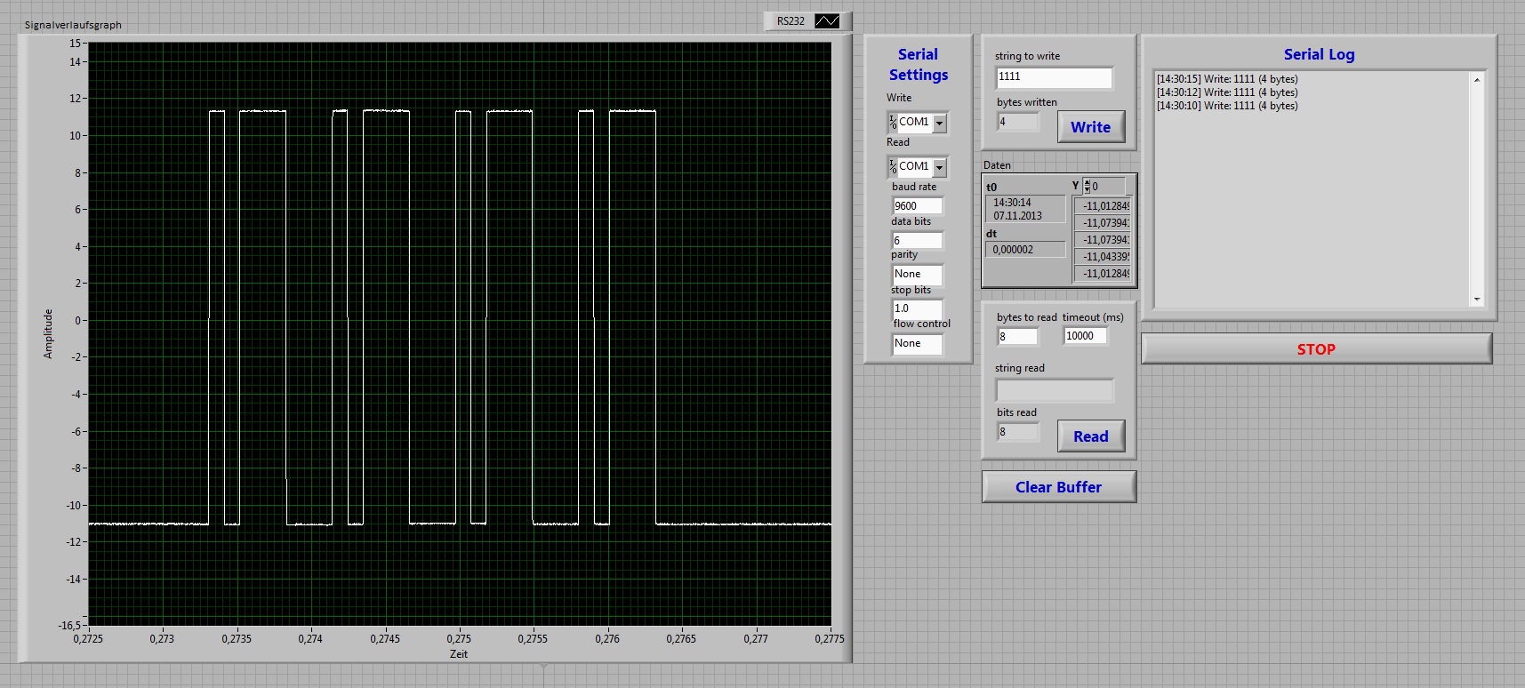Click the data bits field

click(x=917, y=241)
